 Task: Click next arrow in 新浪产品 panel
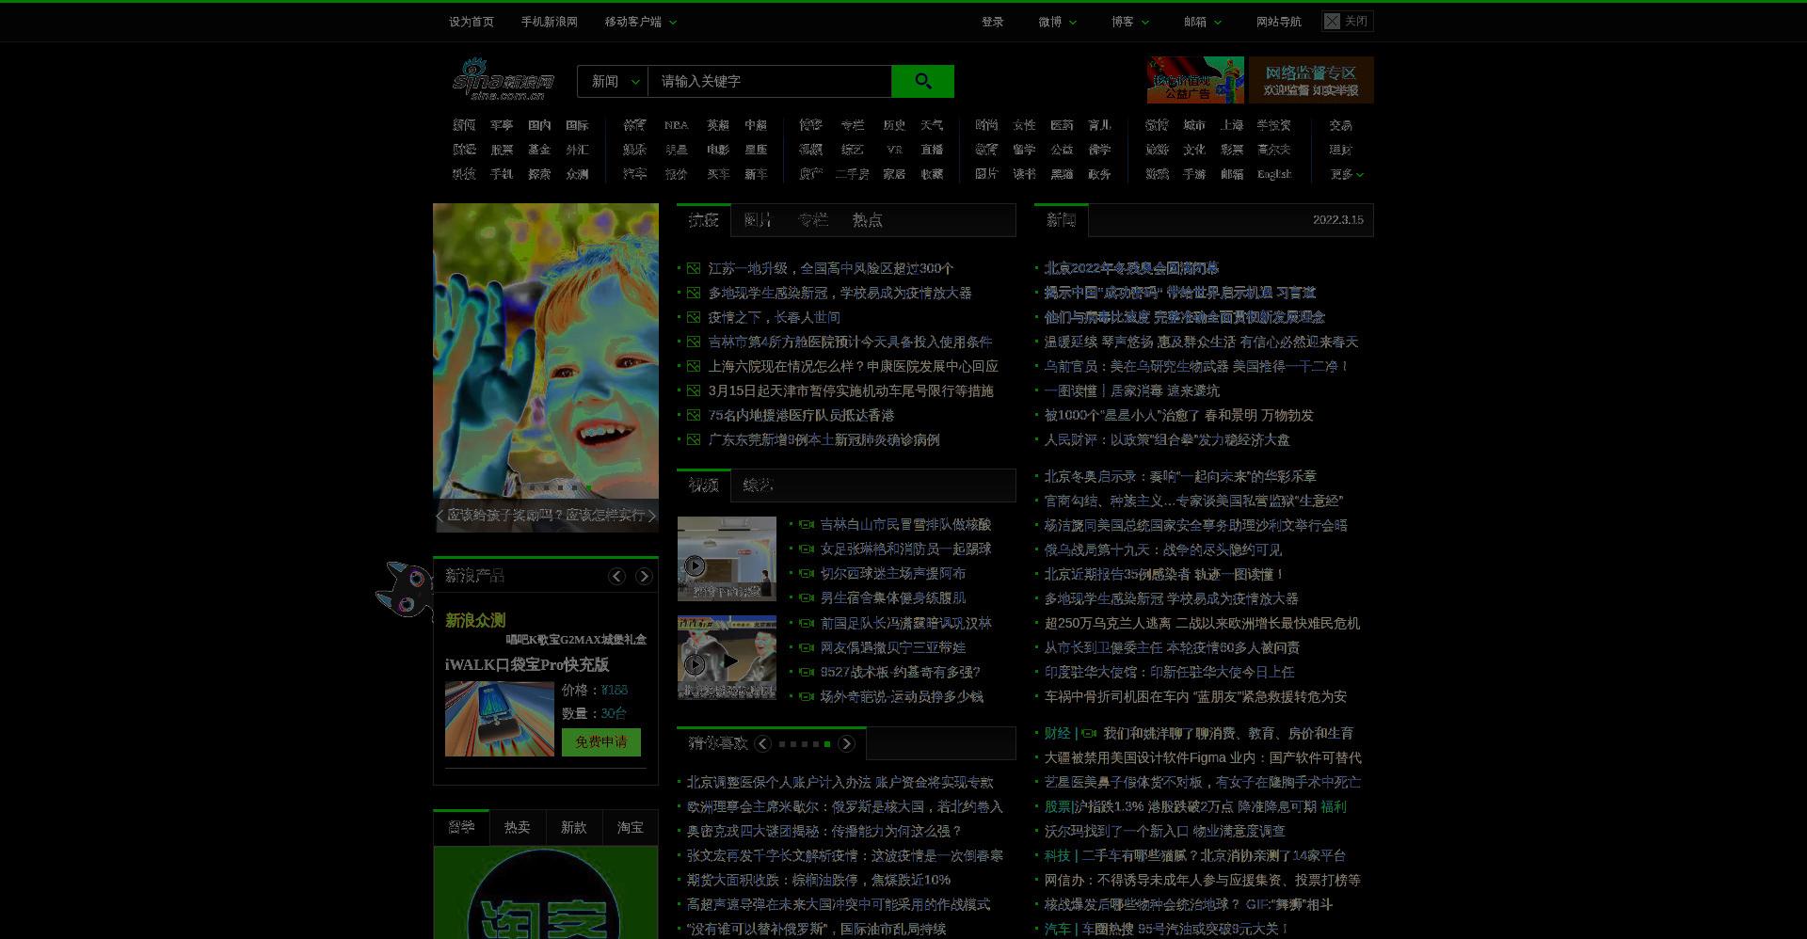(x=644, y=577)
